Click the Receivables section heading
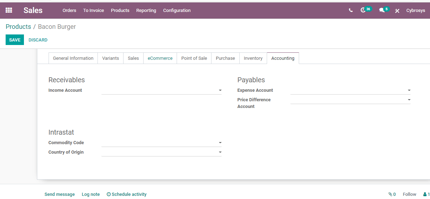 67,80
